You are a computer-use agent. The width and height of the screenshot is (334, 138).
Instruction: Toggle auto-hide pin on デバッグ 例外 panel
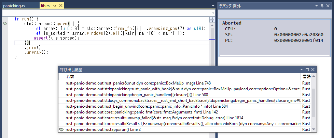point(322,6)
